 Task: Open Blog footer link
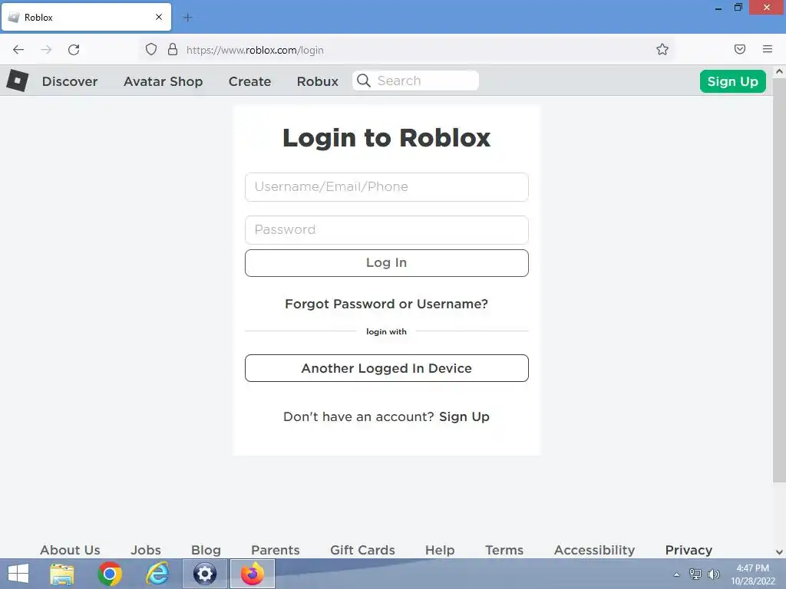click(206, 550)
